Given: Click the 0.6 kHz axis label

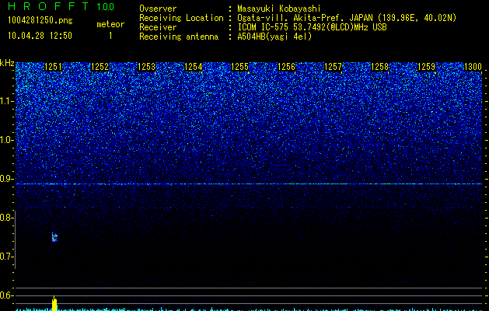Looking at the screenshot, I should pos(6,295).
